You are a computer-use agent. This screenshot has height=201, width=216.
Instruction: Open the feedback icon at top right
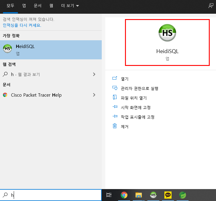tap(211, 6)
